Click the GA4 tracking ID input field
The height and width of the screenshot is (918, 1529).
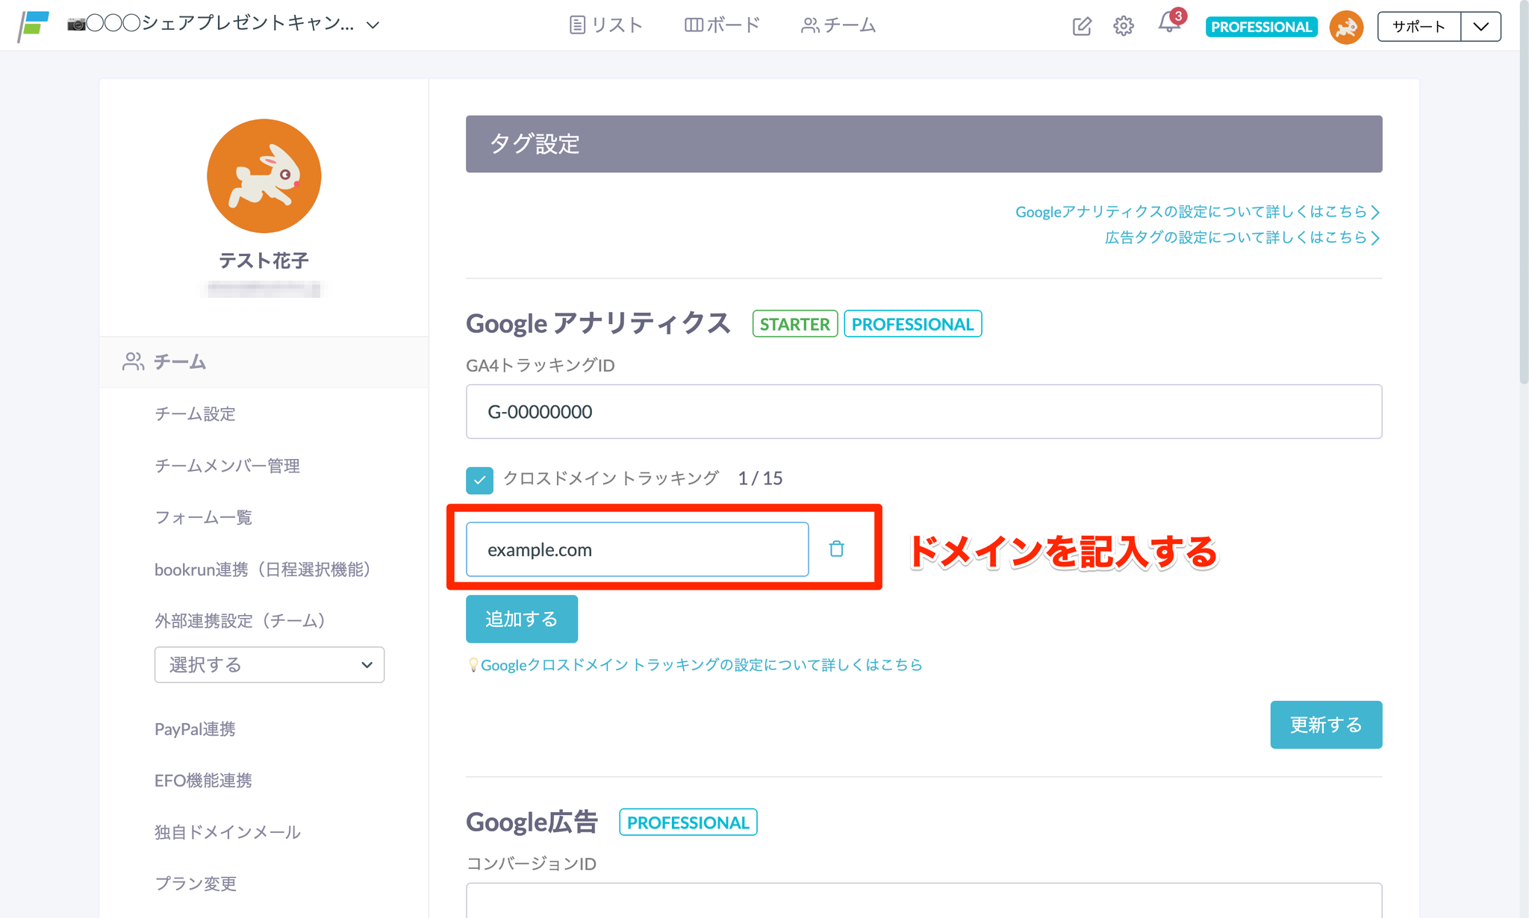tap(924, 411)
